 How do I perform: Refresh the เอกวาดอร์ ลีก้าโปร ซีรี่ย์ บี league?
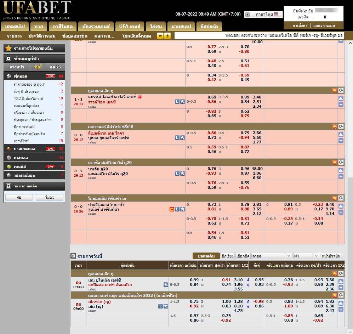341,126
